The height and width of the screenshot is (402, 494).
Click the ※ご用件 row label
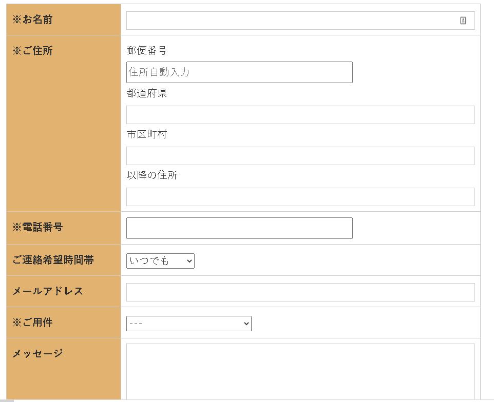pyautogui.click(x=32, y=323)
